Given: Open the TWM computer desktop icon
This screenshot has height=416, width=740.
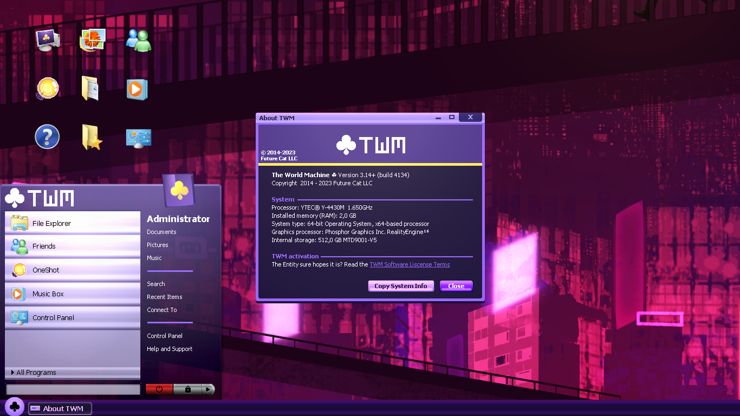Looking at the screenshot, I should click(48, 40).
